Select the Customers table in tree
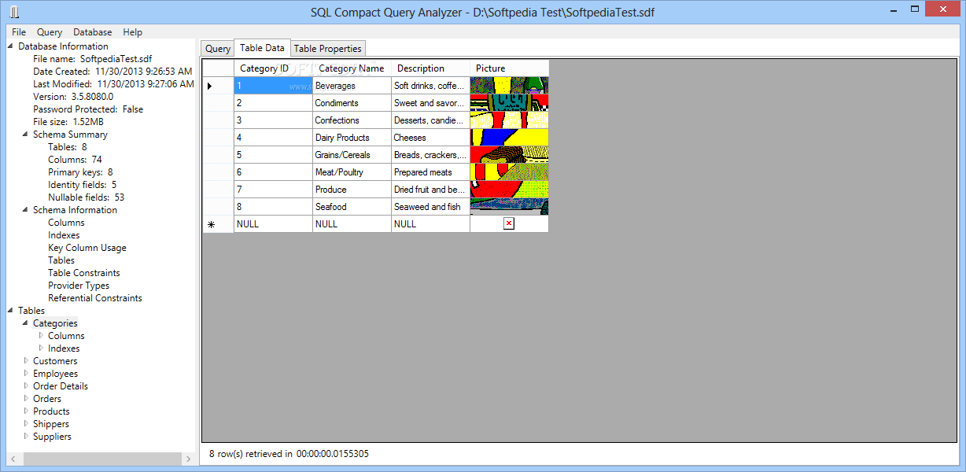 point(55,361)
